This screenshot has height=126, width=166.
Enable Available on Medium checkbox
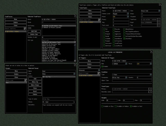tap(116, 106)
